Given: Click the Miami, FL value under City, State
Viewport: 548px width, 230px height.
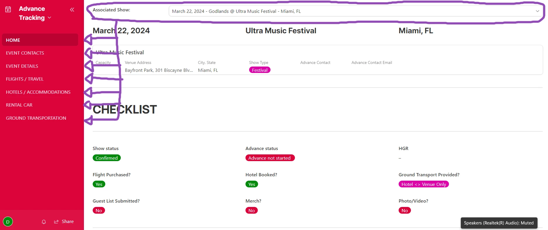Looking at the screenshot, I should [208, 70].
